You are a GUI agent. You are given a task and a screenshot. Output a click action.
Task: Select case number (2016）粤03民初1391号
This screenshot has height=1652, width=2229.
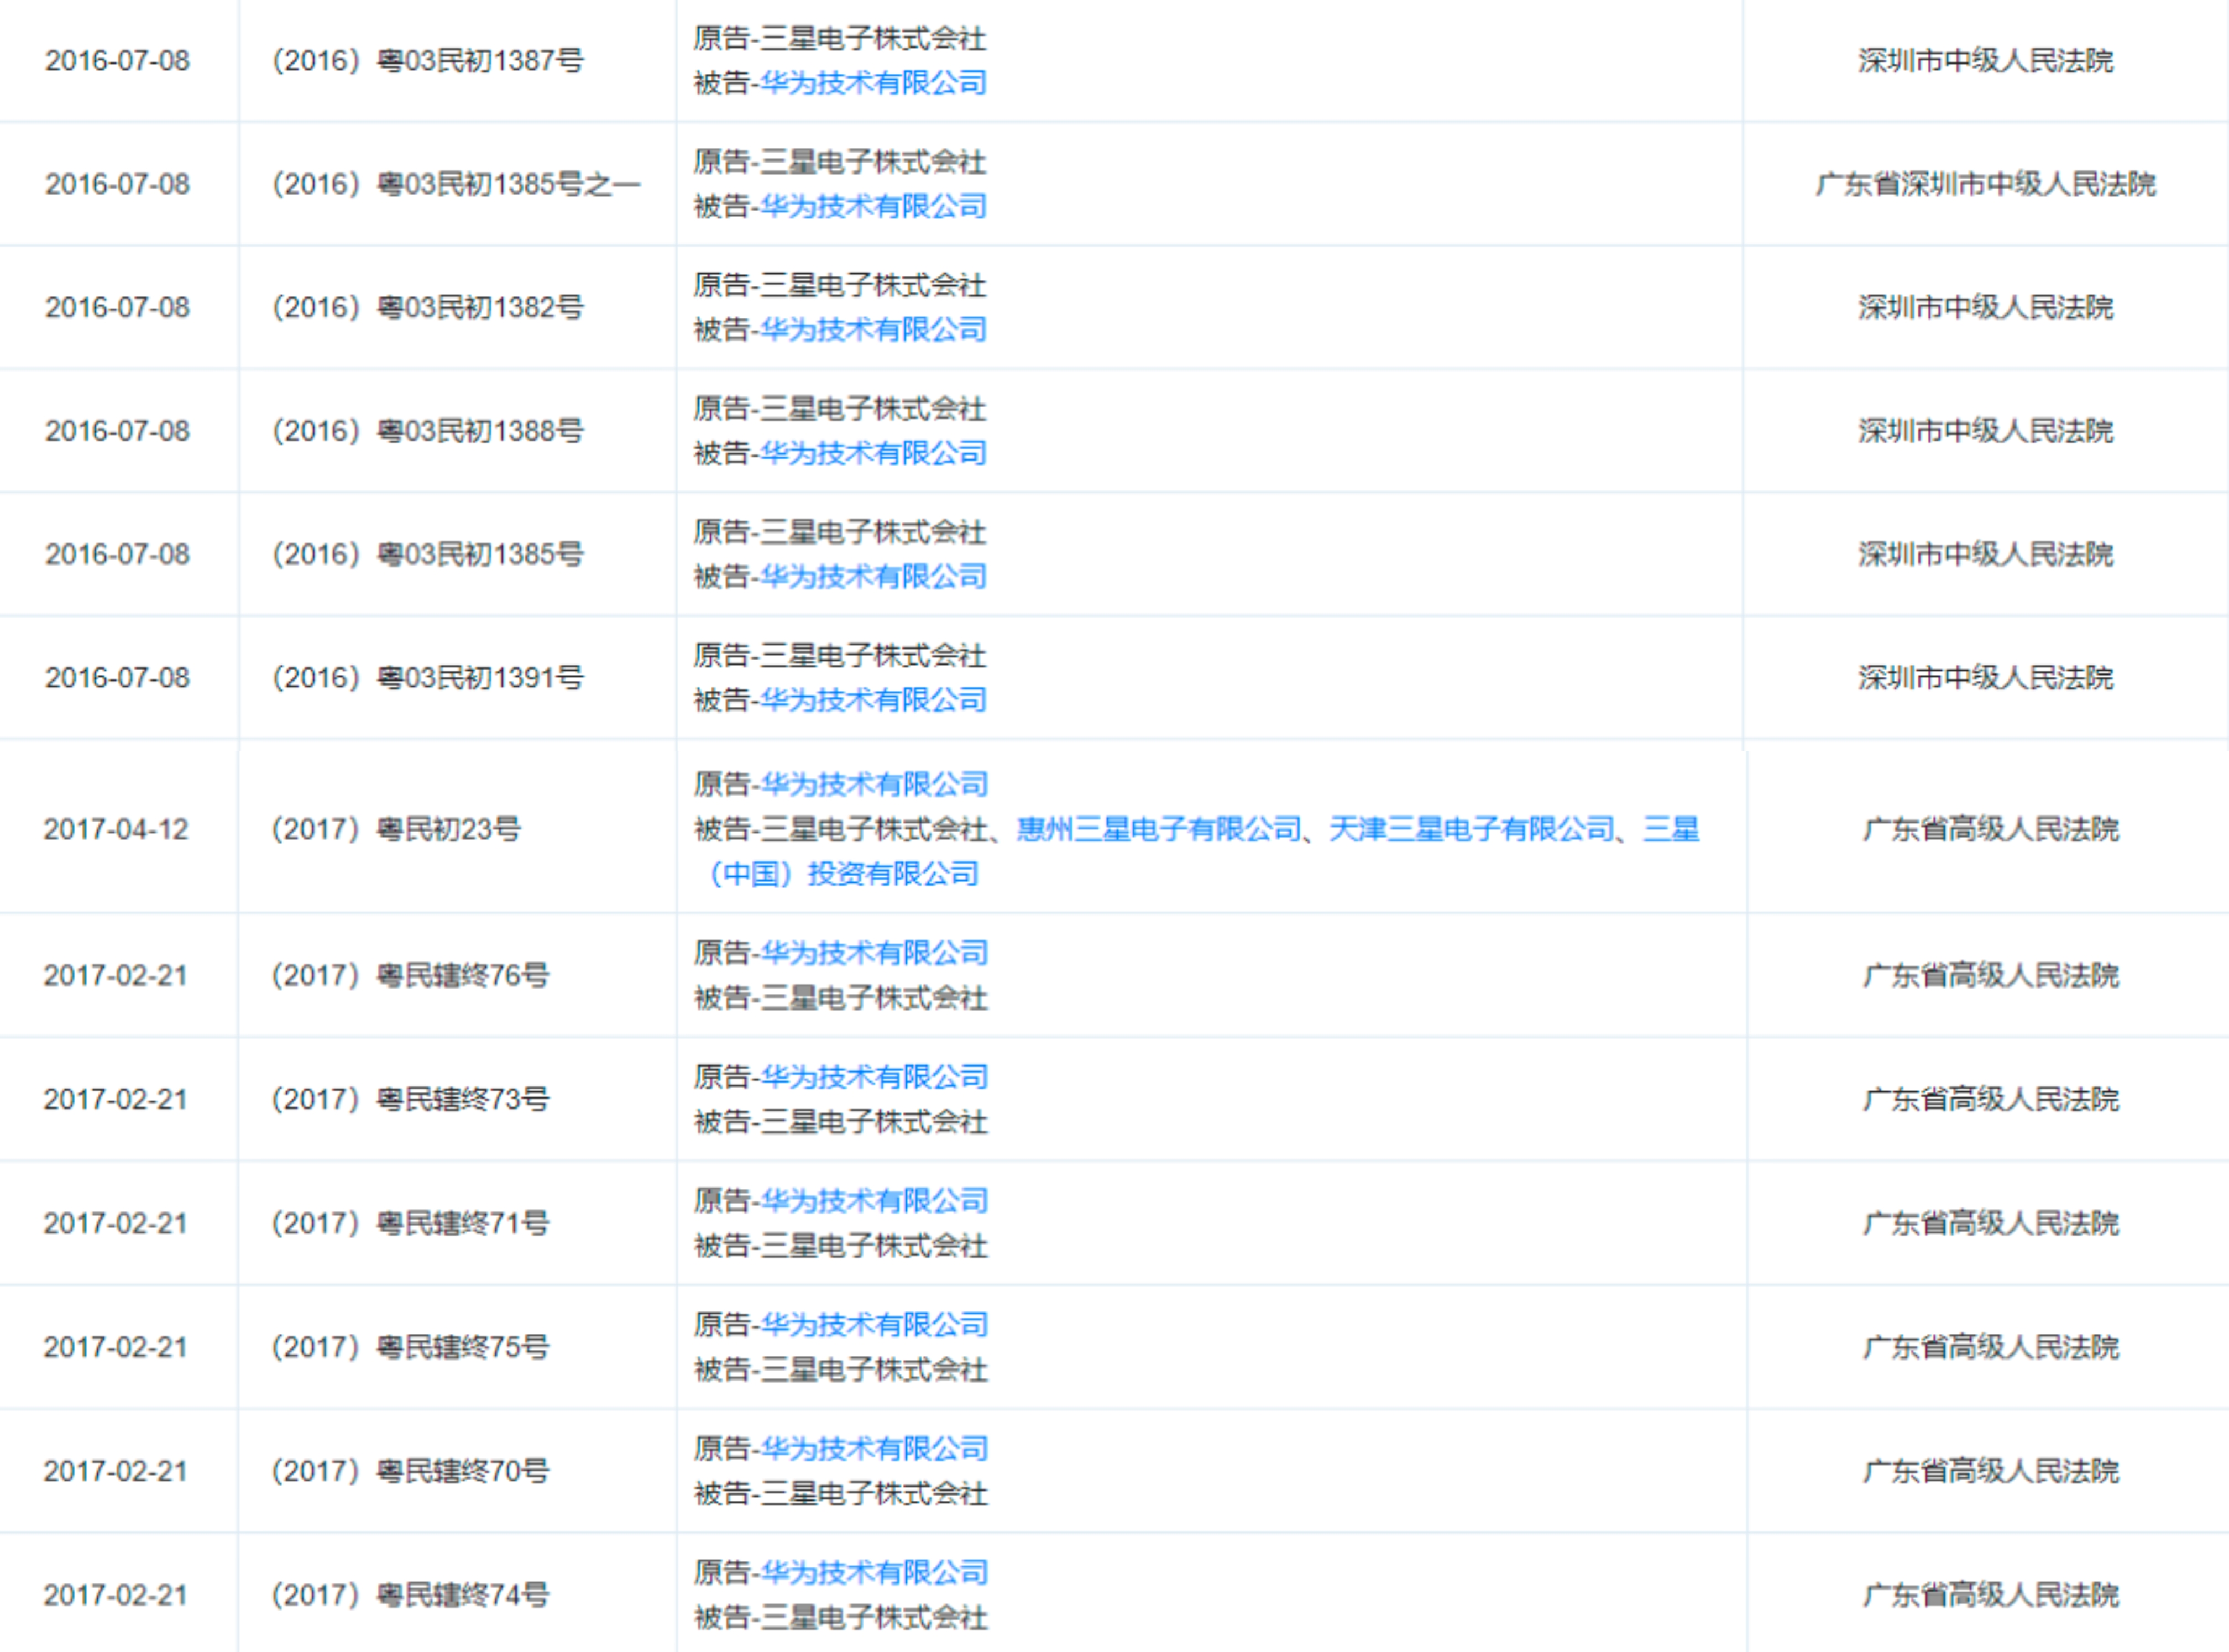coord(428,678)
